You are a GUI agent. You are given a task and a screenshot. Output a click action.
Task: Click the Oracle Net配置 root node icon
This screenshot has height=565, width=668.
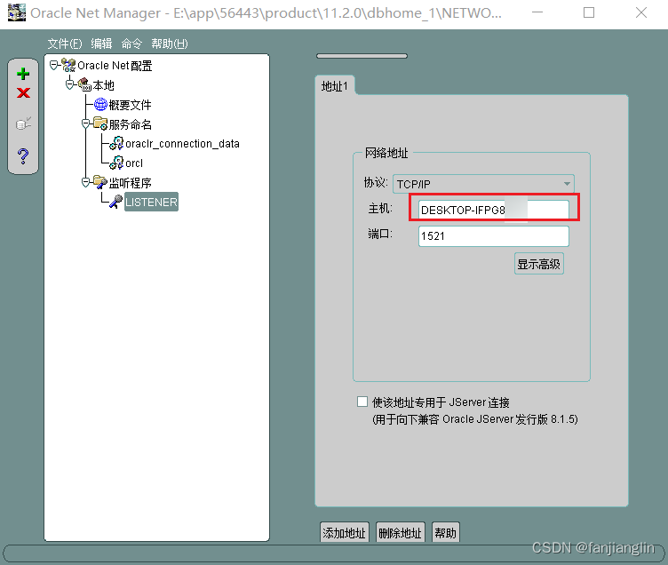[x=68, y=65]
